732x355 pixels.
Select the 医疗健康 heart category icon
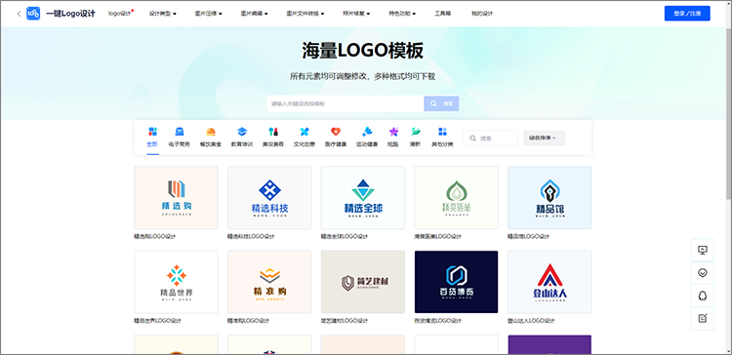(336, 132)
